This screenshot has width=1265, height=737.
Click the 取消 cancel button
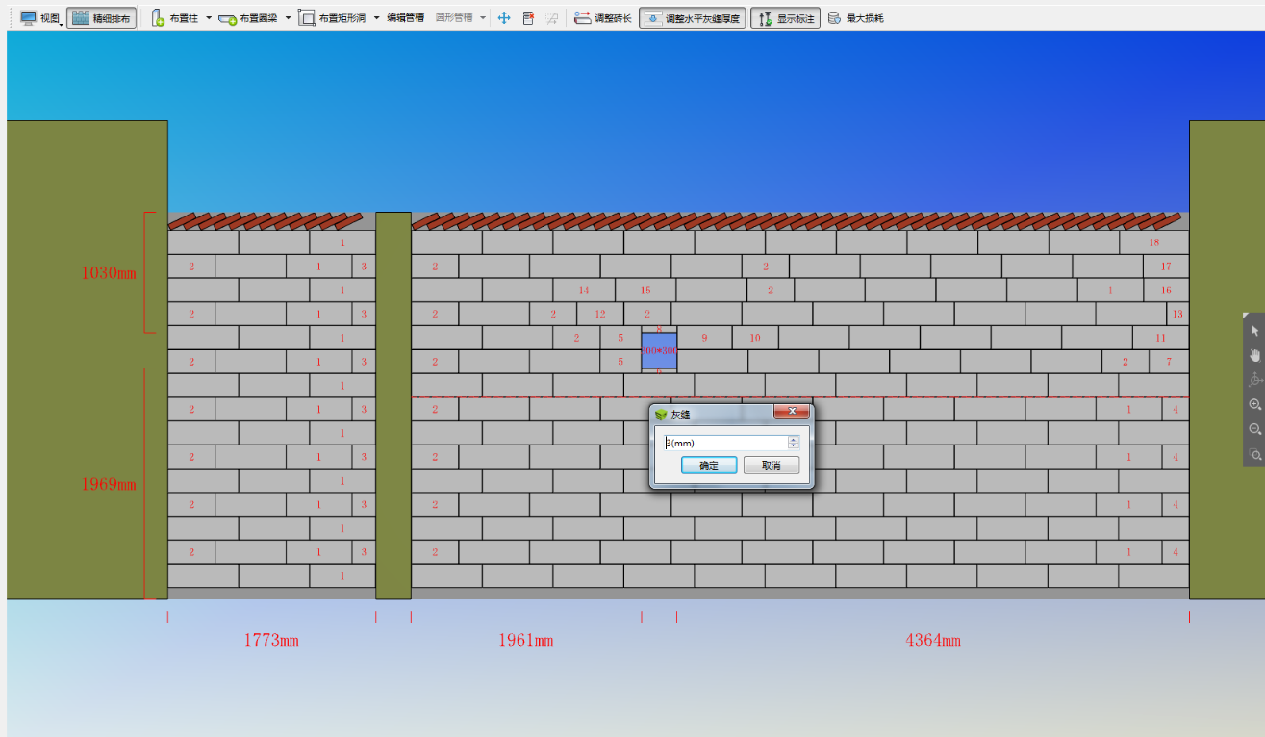(772, 466)
